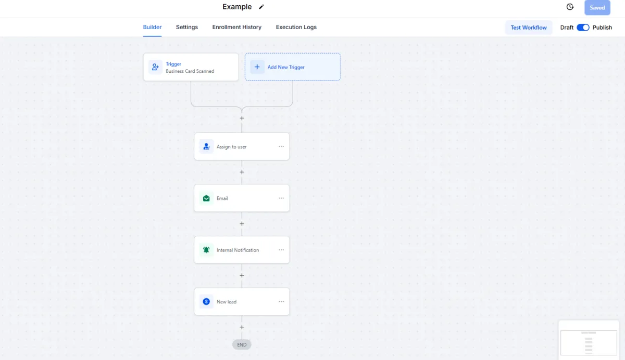Edit workflow name with pencil icon
The width and height of the screenshot is (625, 360).
tap(261, 7)
